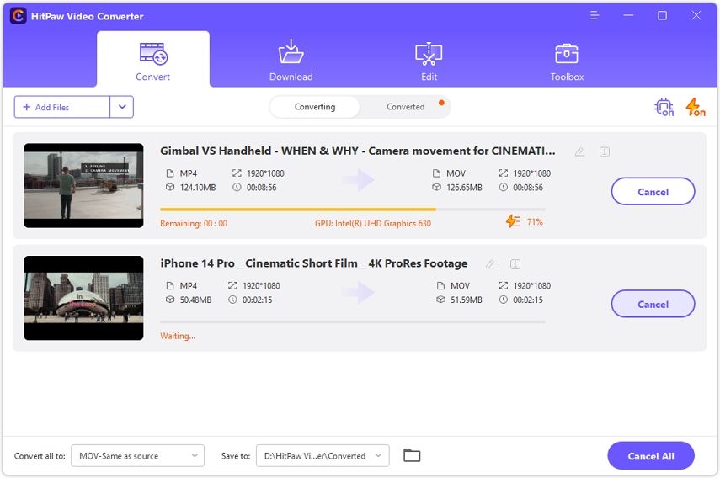The image size is (720, 478).
Task: Open the Toolbox tab
Action: (567, 61)
